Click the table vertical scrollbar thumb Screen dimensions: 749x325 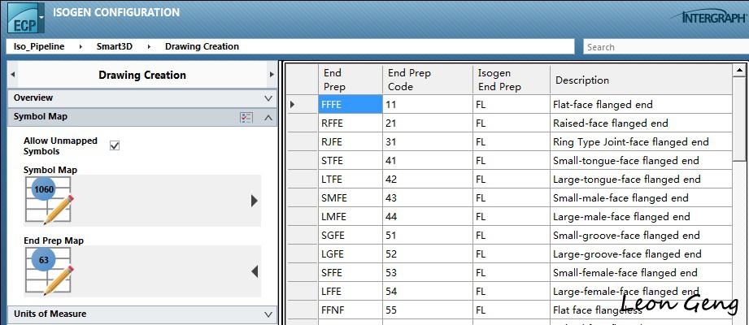coord(739,119)
